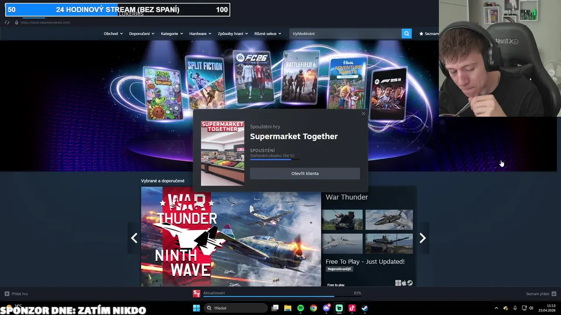The height and width of the screenshot is (315, 561).
Task: Open War Thunder Ninth Wave banner
Action: pyautogui.click(x=231, y=237)
